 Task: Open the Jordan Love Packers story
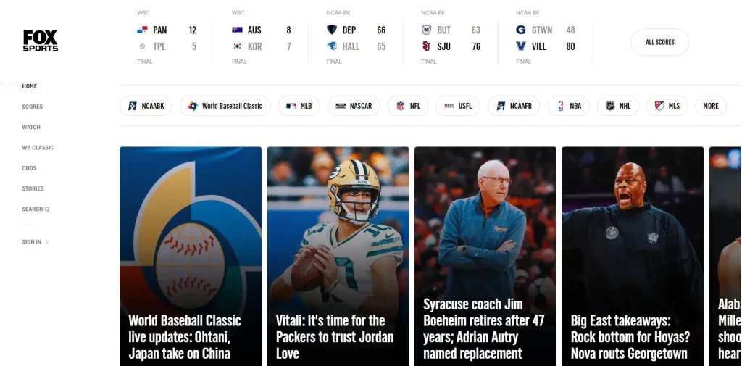pos(338,256)
